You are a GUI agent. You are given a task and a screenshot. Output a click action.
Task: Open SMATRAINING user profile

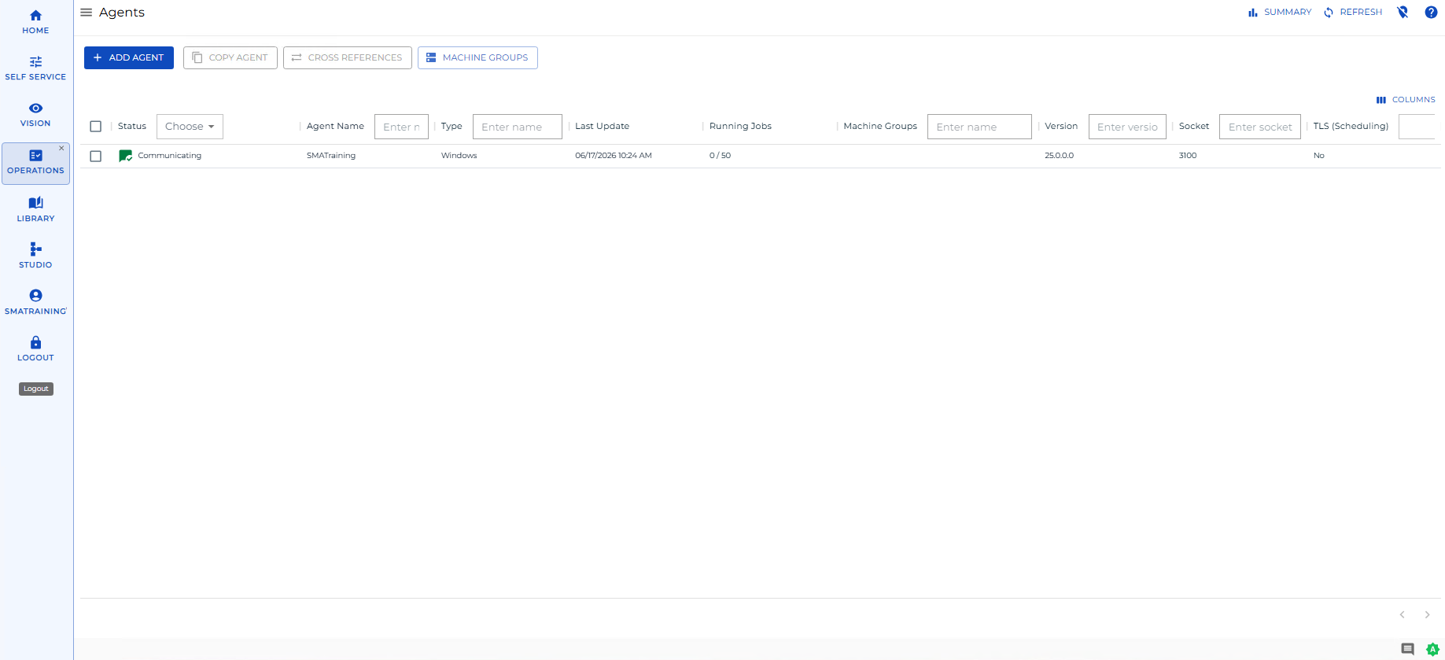tap(35, 303)
